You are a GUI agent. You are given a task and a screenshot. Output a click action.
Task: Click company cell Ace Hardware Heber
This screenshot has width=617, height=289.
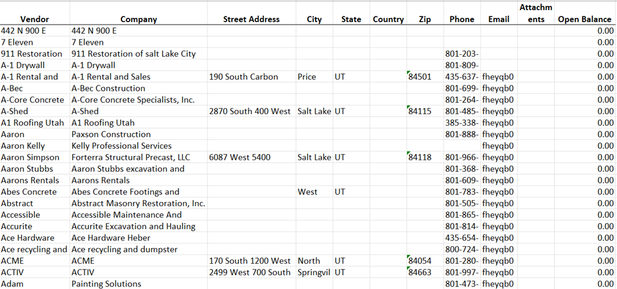pos(139,238)
